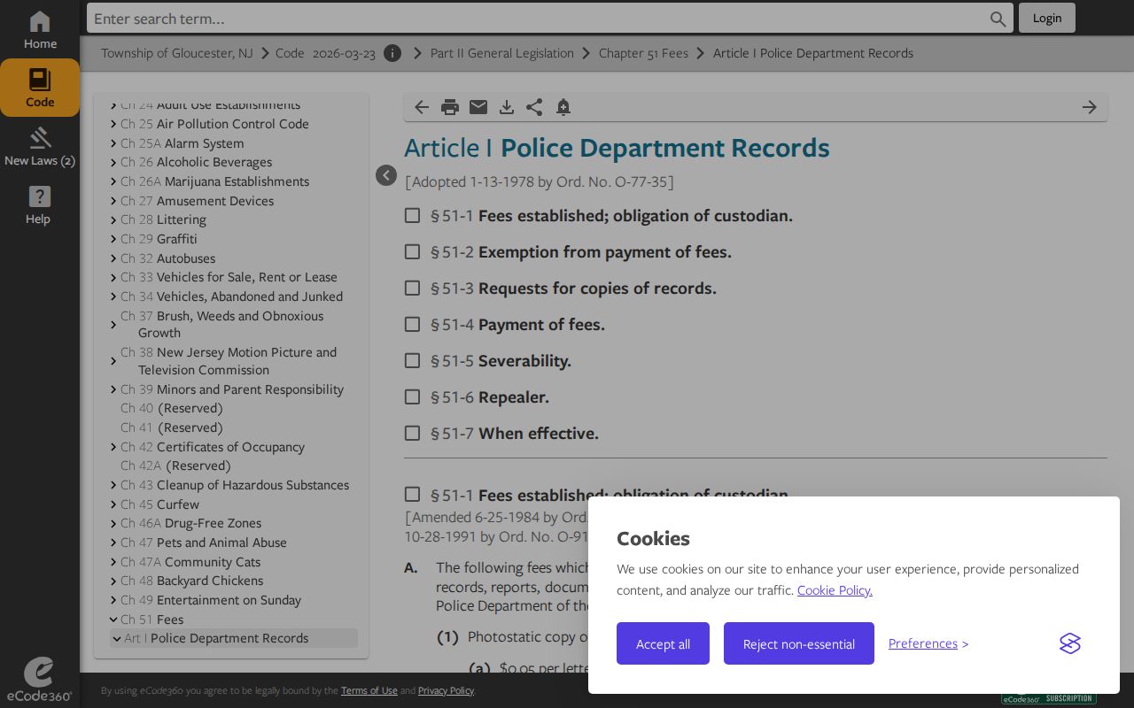The image size is (1134, 708).
Task: Check the § 51-6 Repealer box
Action: tap(412, 396)
